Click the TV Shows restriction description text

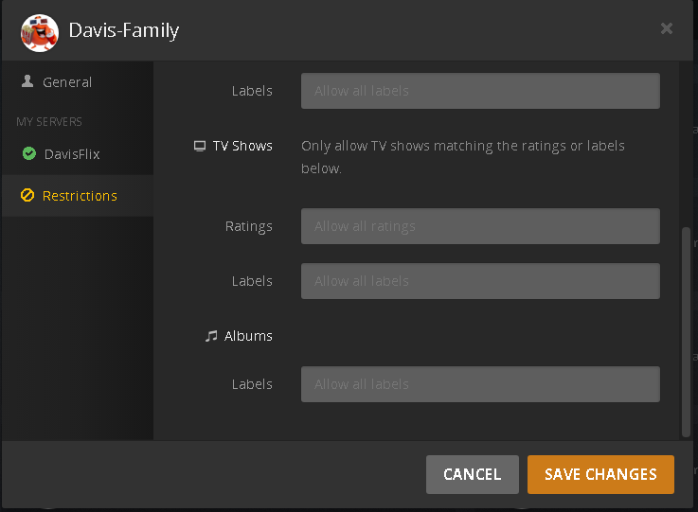pyautogui.click(x=463, y=157)
